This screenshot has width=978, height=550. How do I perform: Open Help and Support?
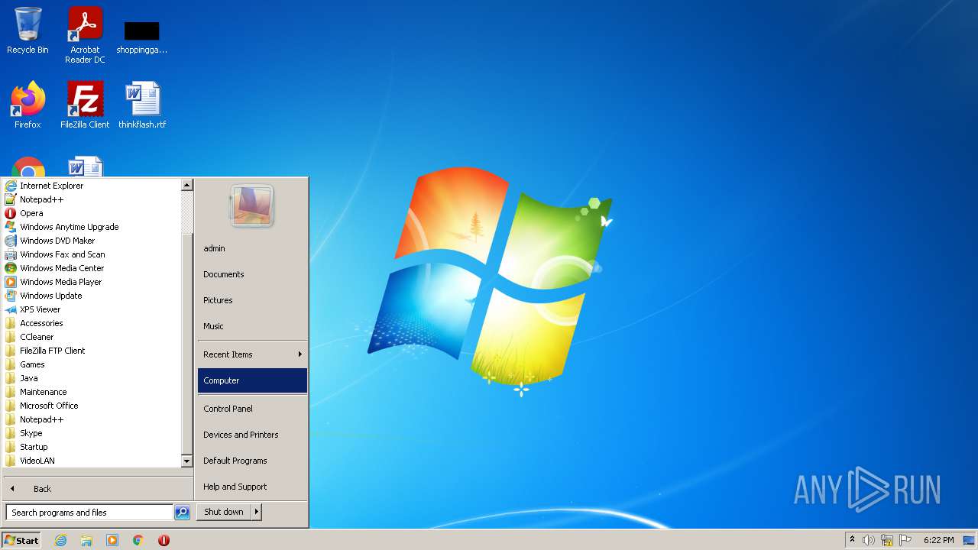(252, 487)
